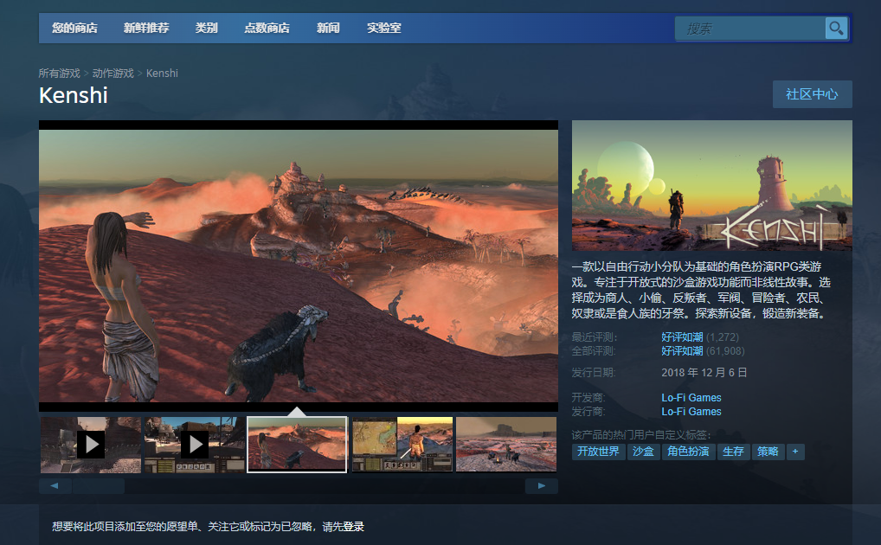This screenshot has width=881, height=545.
Task: Click the search magnifier icon
Action: 836,28
